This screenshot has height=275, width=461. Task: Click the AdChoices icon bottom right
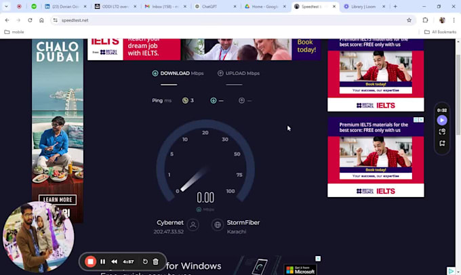451,271
